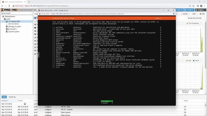Open a new browser tab with the plus icon
This screenshot has height=116, width=207.
pyautogui.click(x=29, y=2)
